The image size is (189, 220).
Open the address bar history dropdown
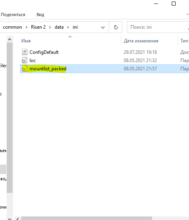click(x=103, y=27)
